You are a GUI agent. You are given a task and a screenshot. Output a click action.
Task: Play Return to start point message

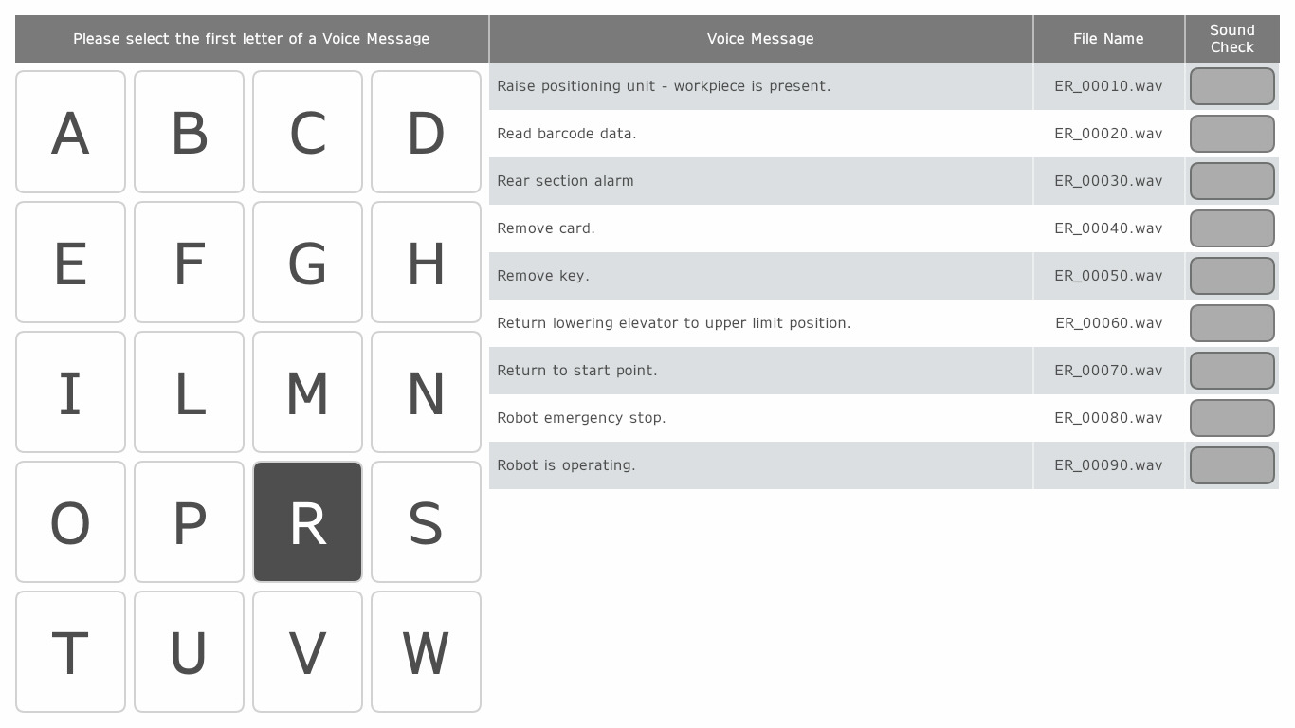[x=1231, y=371]
